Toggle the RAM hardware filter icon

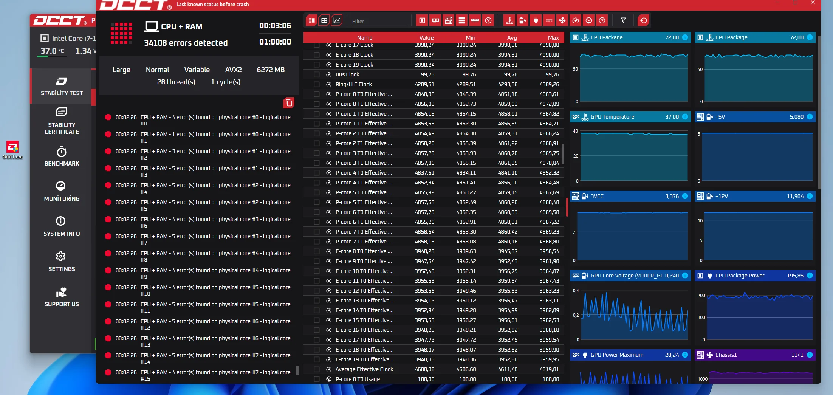[x=475, y=20]
